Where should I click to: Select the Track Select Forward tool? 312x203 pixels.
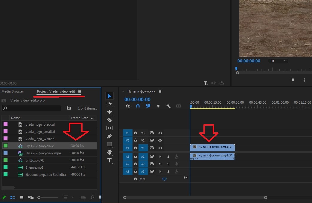(x=109, y=104)
